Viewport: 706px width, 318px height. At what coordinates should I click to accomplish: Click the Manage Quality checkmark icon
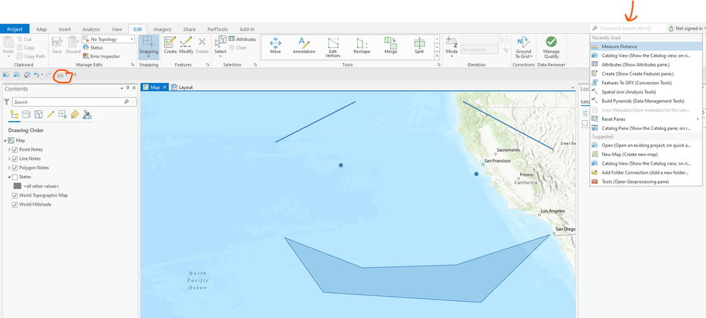pyautogui.click(x=551, y=42)
